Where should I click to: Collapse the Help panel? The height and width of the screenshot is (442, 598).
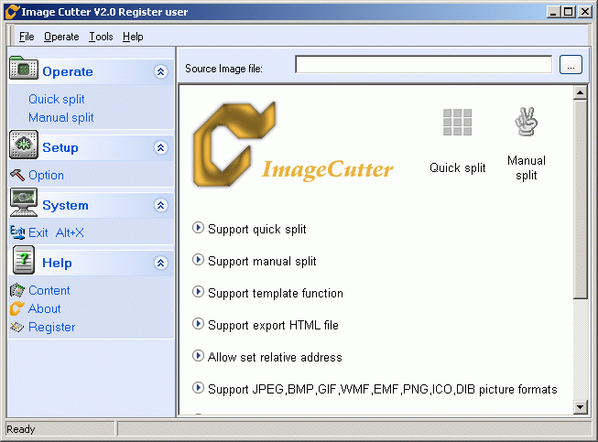(x=161, y=263)
